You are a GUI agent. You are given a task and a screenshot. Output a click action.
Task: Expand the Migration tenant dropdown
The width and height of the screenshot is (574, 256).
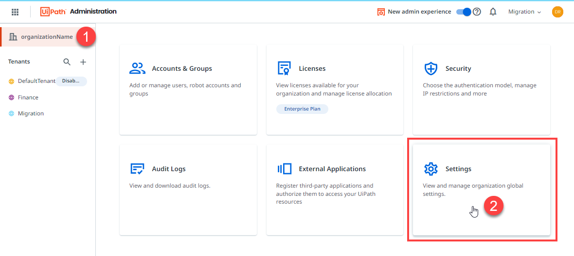524,12
